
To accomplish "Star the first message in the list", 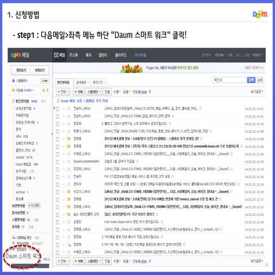I will [x=64, y=109].
